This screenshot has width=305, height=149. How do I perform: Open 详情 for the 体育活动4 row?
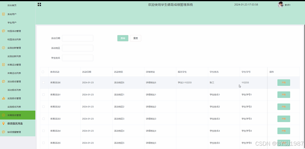point(284,131)
